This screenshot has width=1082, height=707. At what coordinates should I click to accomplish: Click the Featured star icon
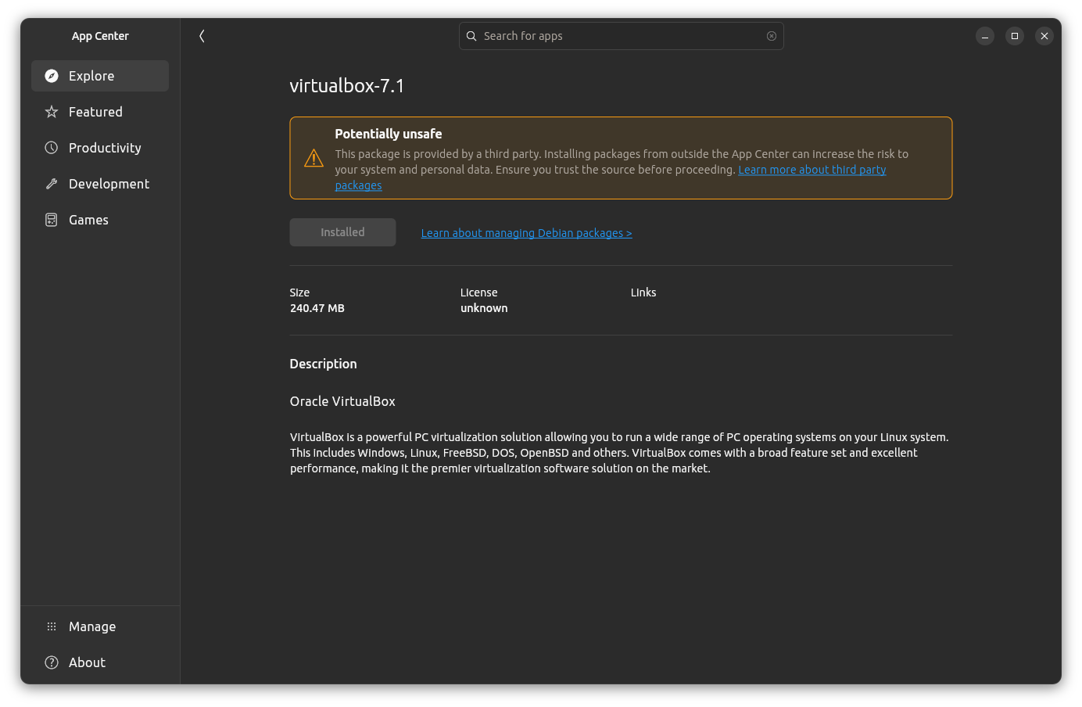pyautogui.click(x=52, y=112)
